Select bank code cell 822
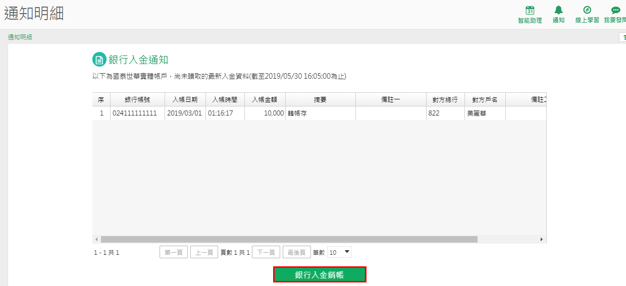 coord(445,113)
